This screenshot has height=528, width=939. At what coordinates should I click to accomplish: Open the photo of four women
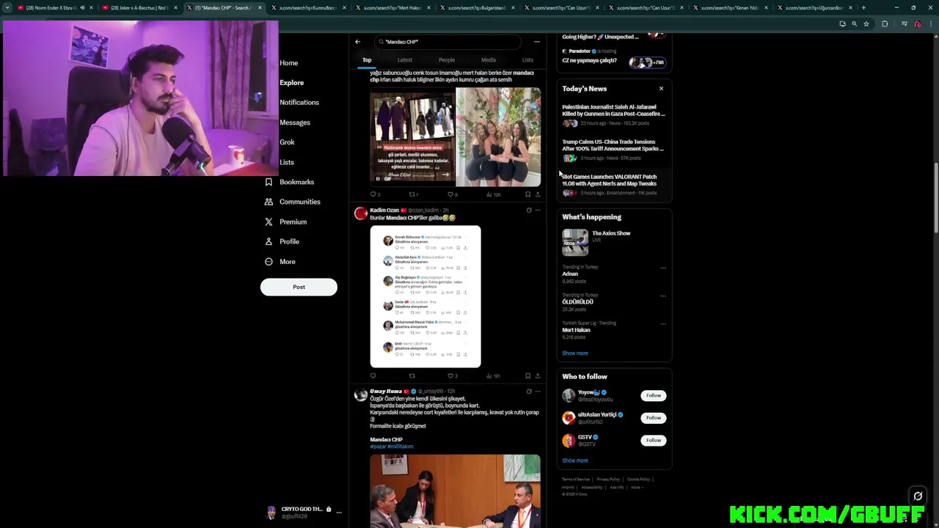[x=498, y=136]
